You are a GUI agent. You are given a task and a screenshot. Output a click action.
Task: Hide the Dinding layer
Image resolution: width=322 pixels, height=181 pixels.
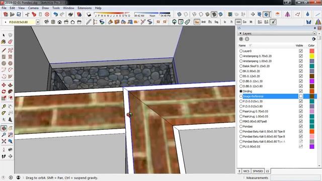pyautogui.click(x=301, y=91)
